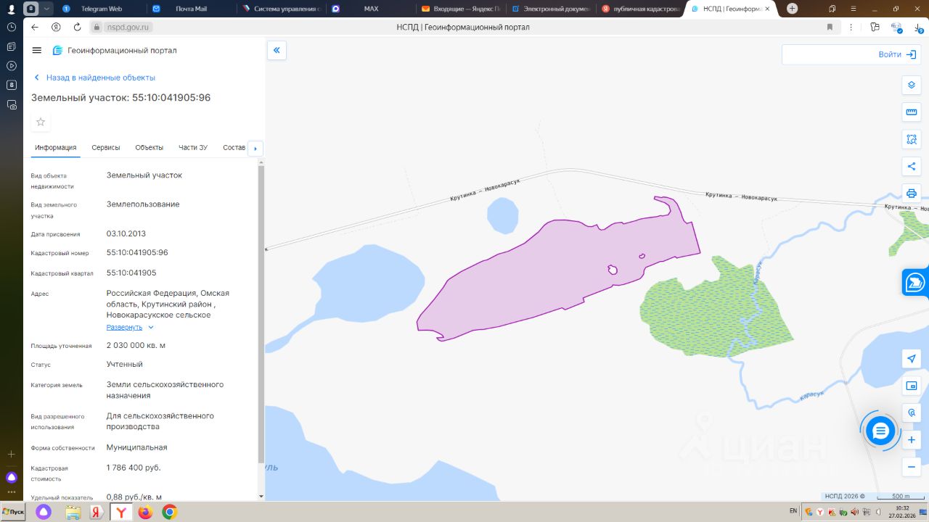
Task: Switch to the Сервисы tab
Action: point(106,148)
